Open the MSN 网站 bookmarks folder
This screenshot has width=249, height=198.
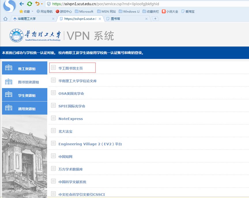point(106,12)
